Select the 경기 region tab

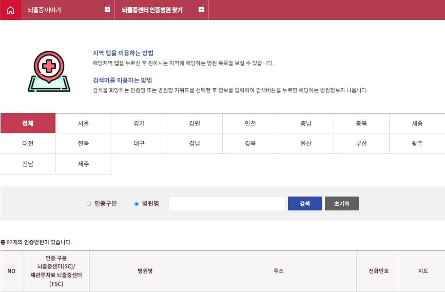[x=139, y=123]
